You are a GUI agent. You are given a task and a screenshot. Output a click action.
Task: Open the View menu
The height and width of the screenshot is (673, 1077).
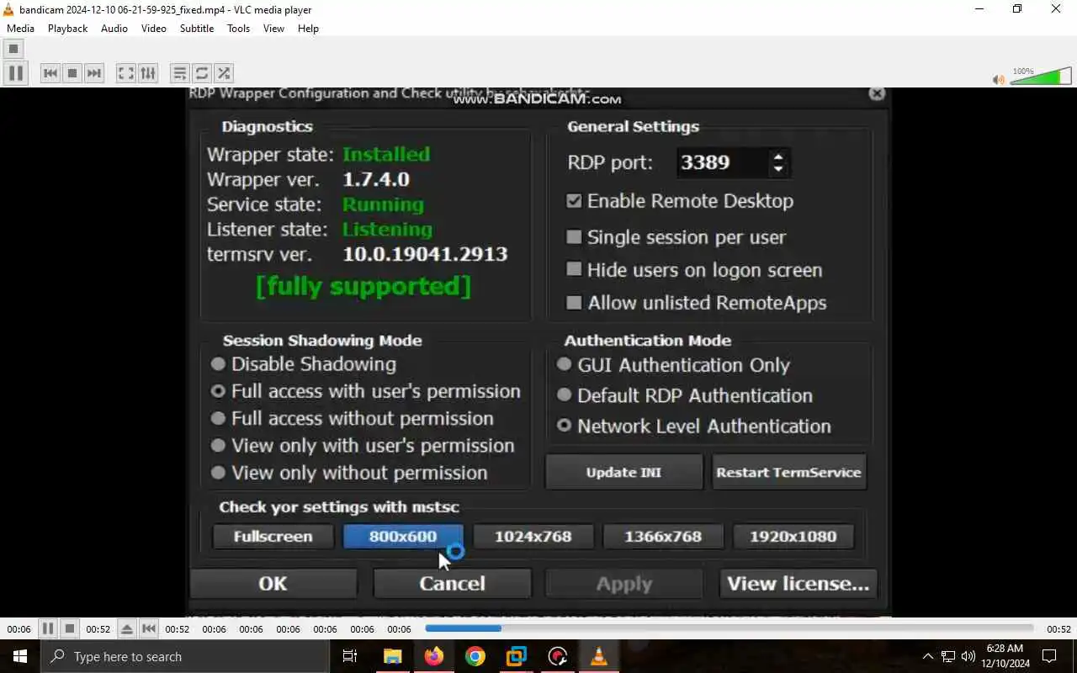pos(273,28)
